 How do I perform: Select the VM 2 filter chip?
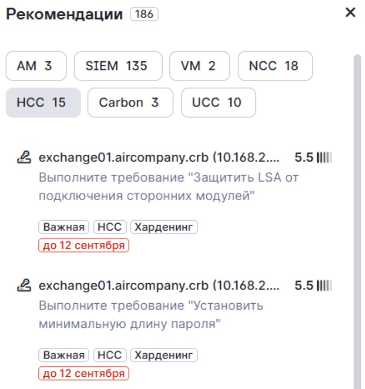(199, 66)
